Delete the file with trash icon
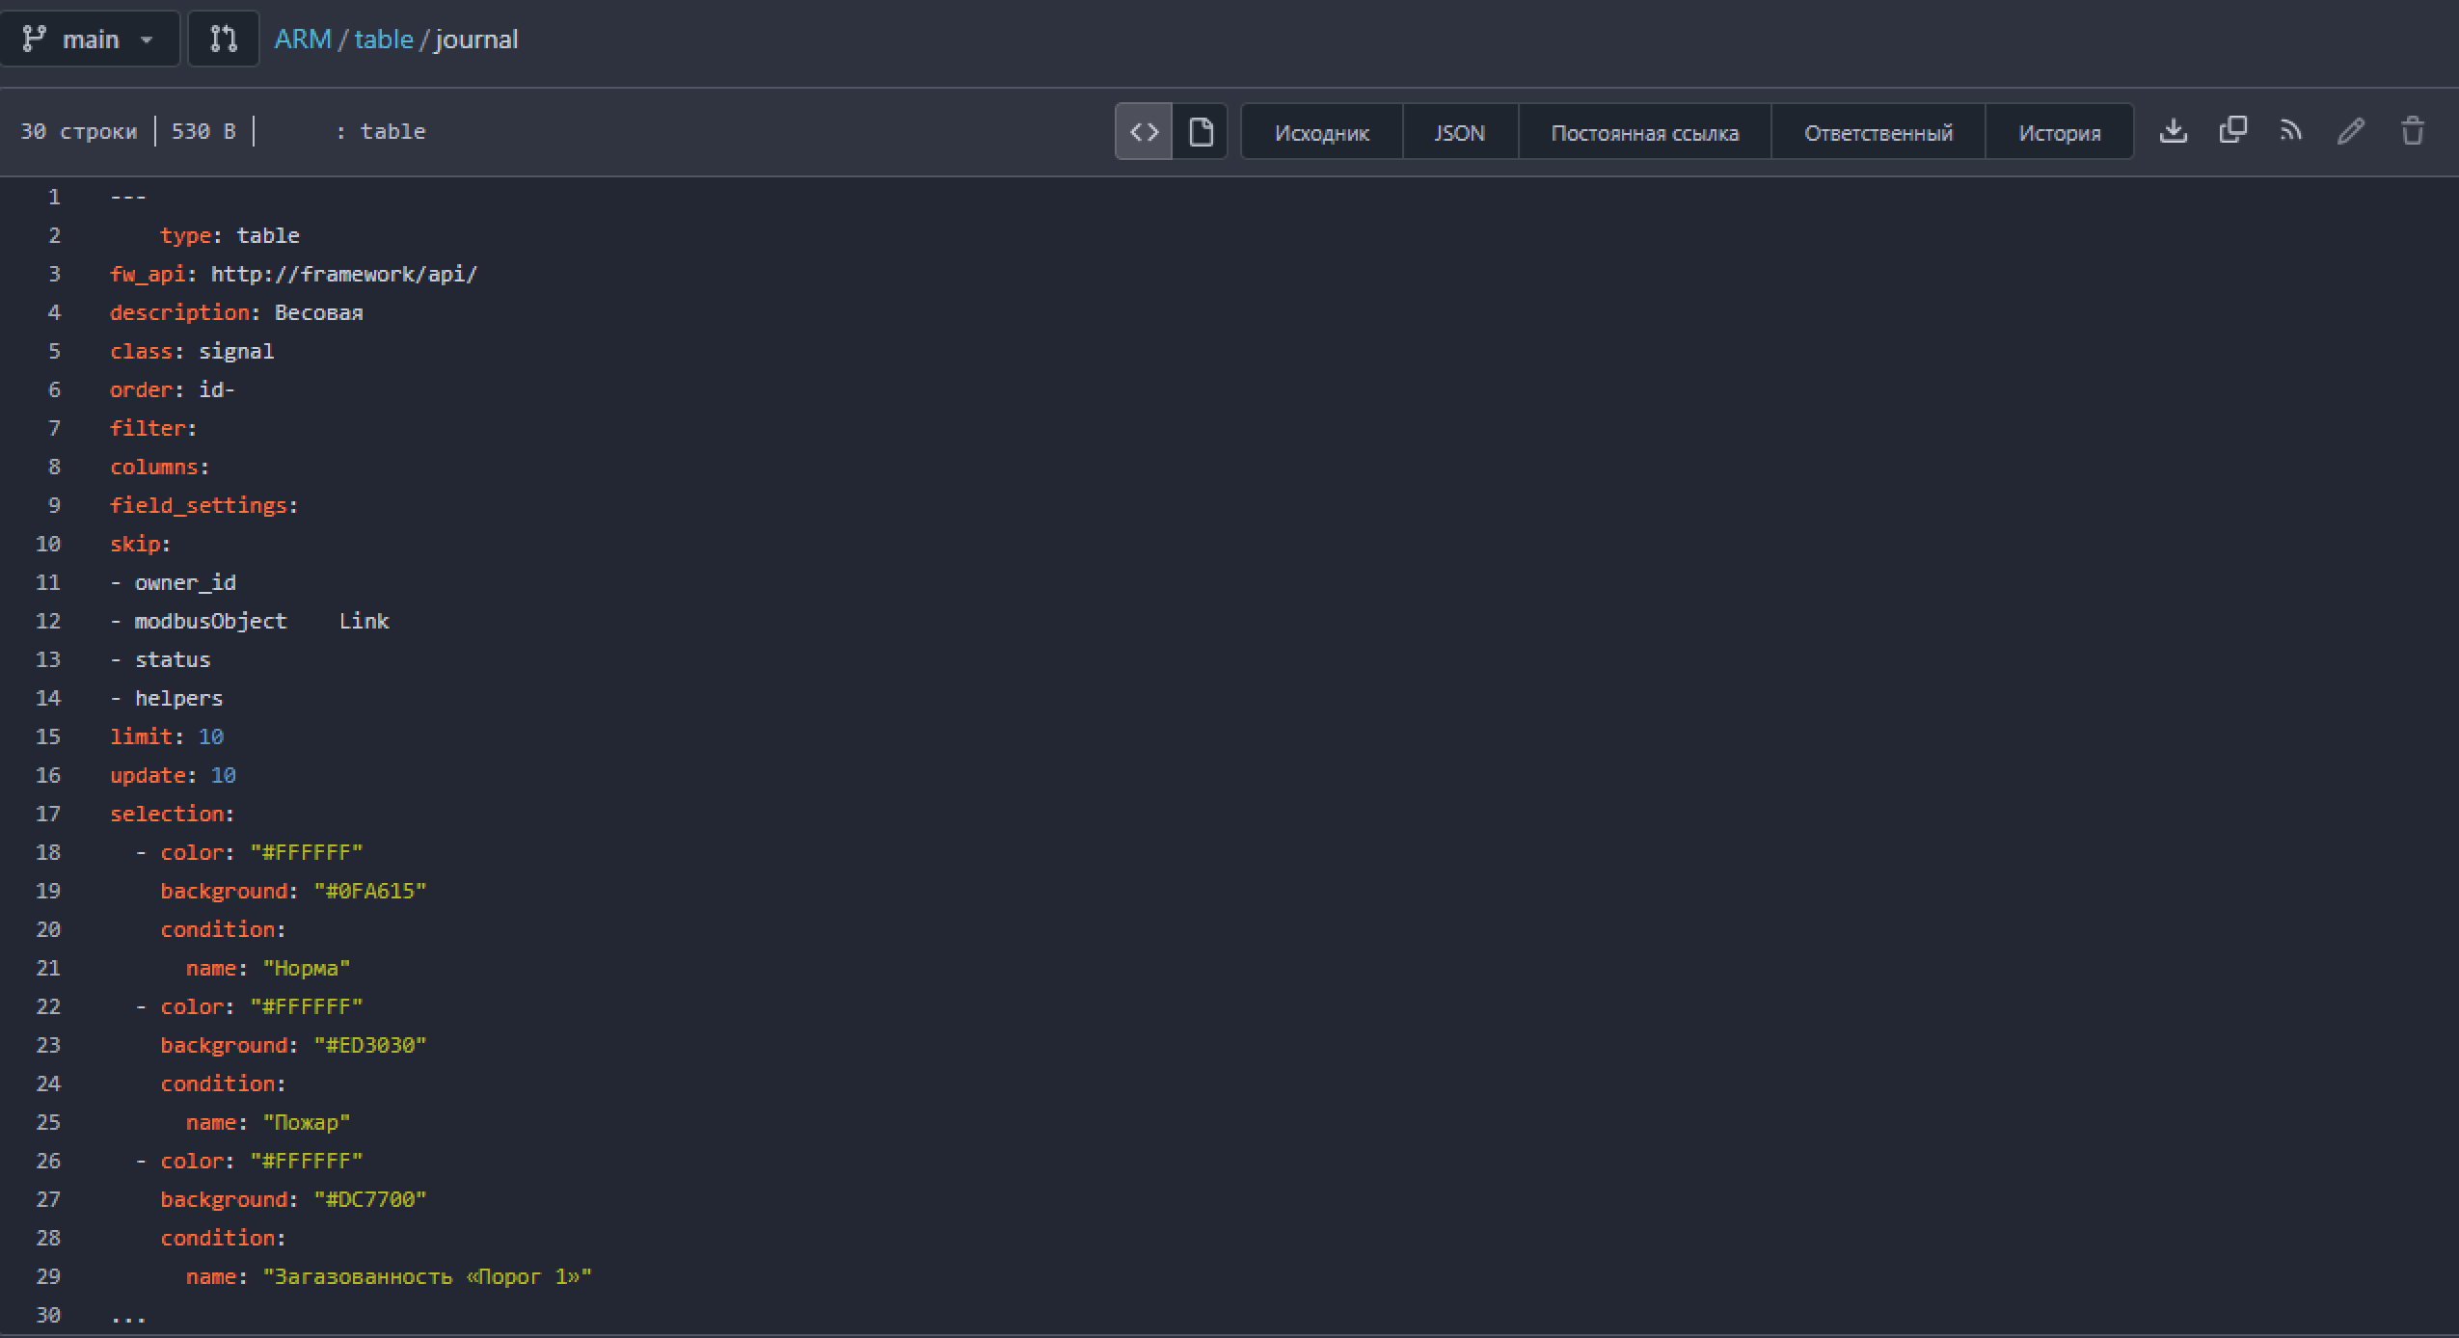Viewport: 2459px width, 1338px height. click(x=2412, y=130)
